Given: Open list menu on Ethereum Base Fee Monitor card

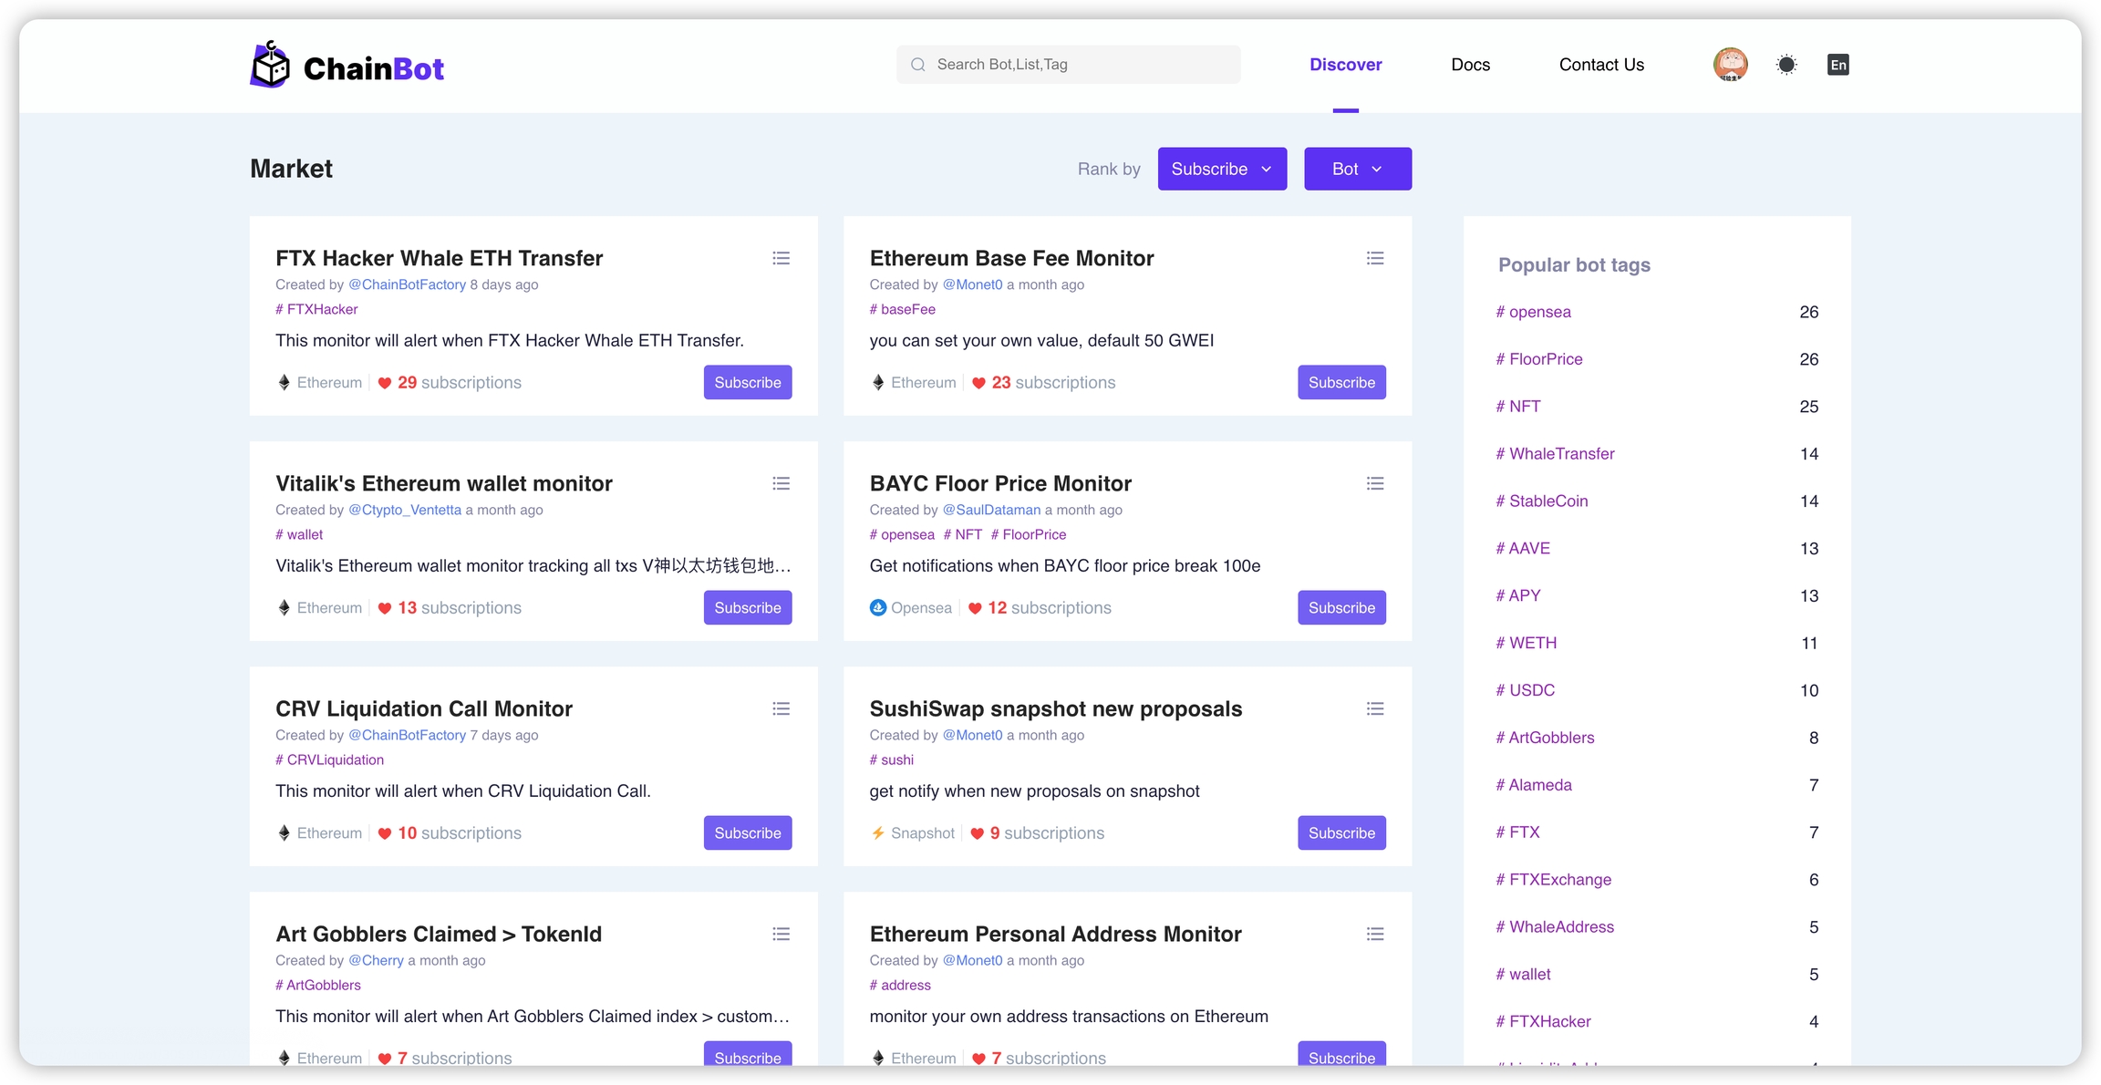Looking at the screenshot, I should (x=1375, y=258).
